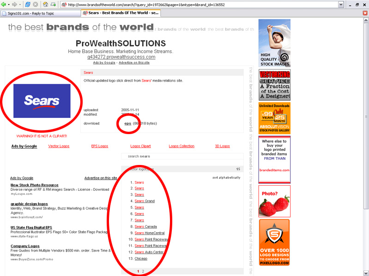The image size is (369, 276).
Task: Open result 6 Sears
Action: [139, 214]
